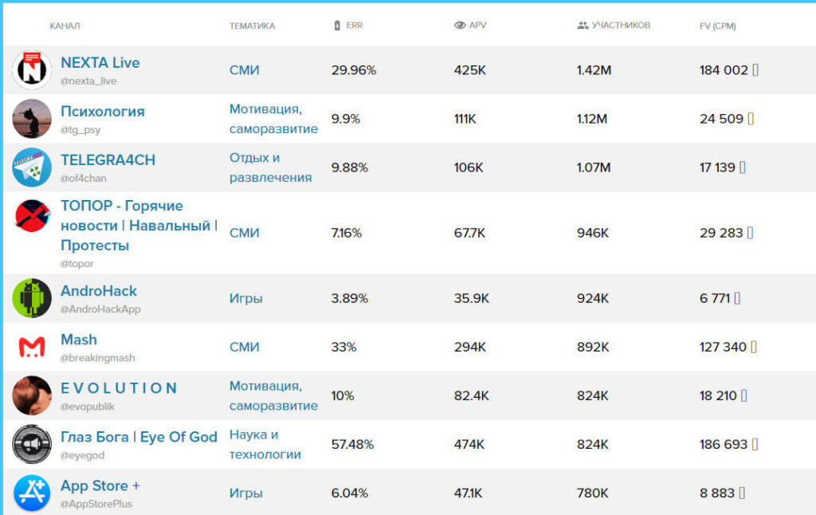816x515 pixels.
Task: Open the Глаз Бога | Eye Of God link
Action: (139, 437)
